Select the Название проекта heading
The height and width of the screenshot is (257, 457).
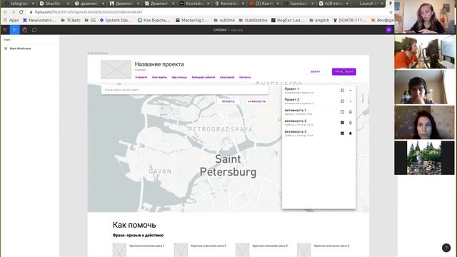[159, 64]
